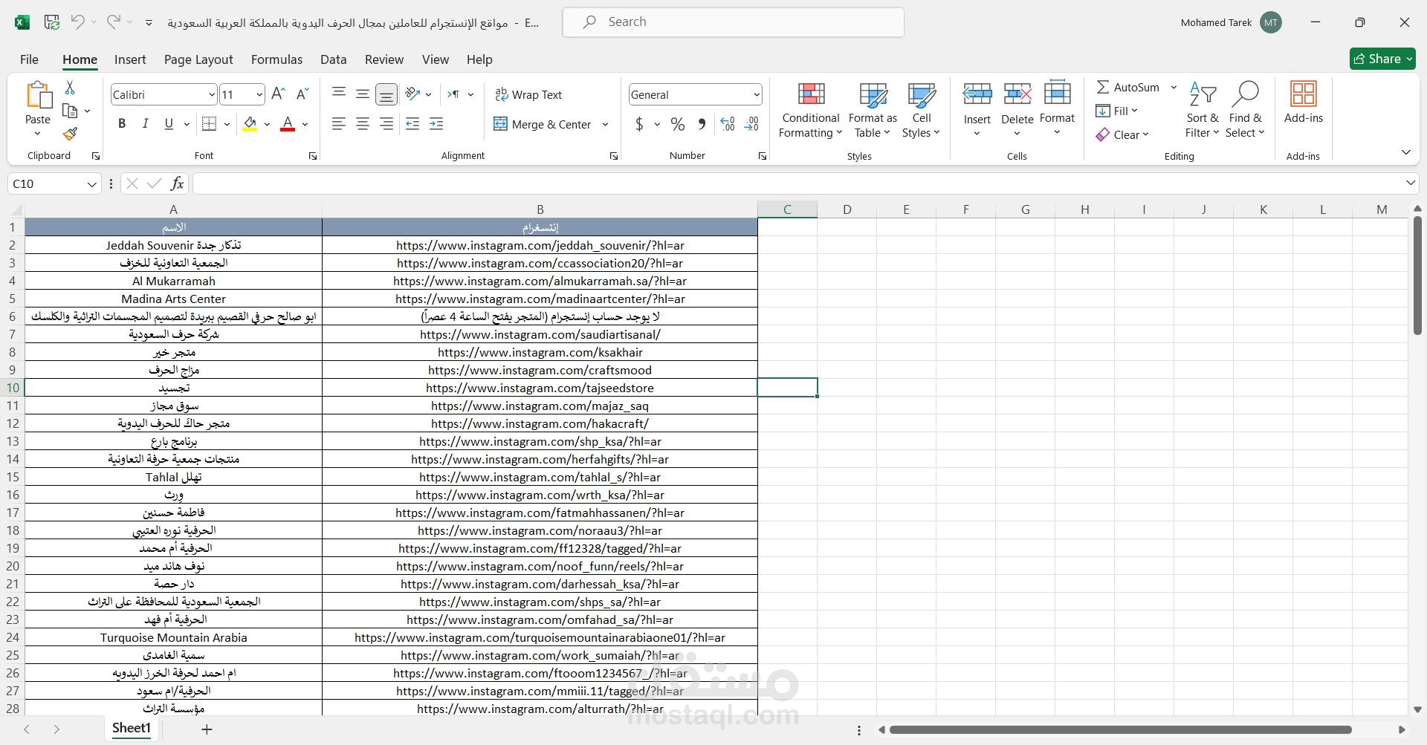Viewport: 1427px width, 745px height.
Task: Click the Orientation text angle icon
Action: point(413,94)
